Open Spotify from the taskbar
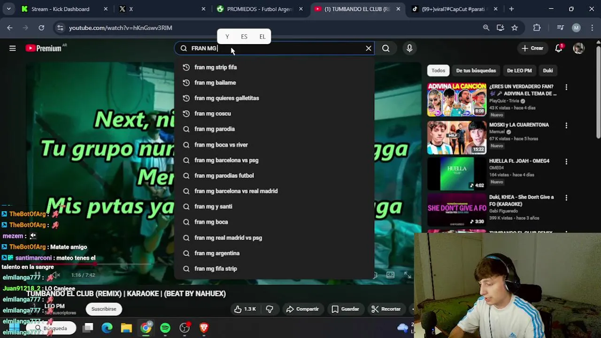Image resolution: width=601 pixels, height=338 pixels. [x=165, y=328]
